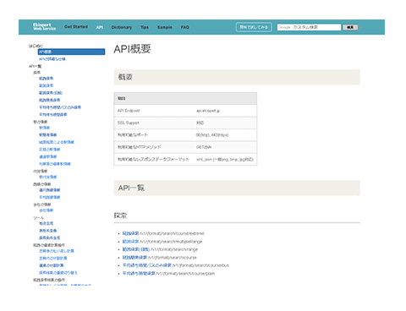Click the api.ekispert.jp endpoint cell
The width and height of the screenshot is (406, 311).
click(x=208, y=111)
